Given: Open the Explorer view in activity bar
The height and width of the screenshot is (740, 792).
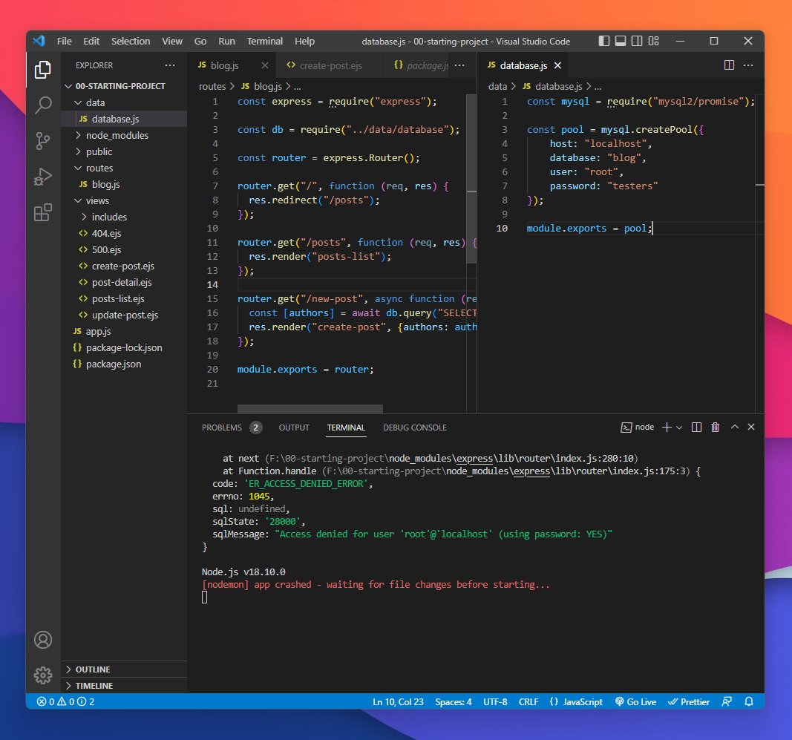Looking at the screenshot, I should pos(43,70).
